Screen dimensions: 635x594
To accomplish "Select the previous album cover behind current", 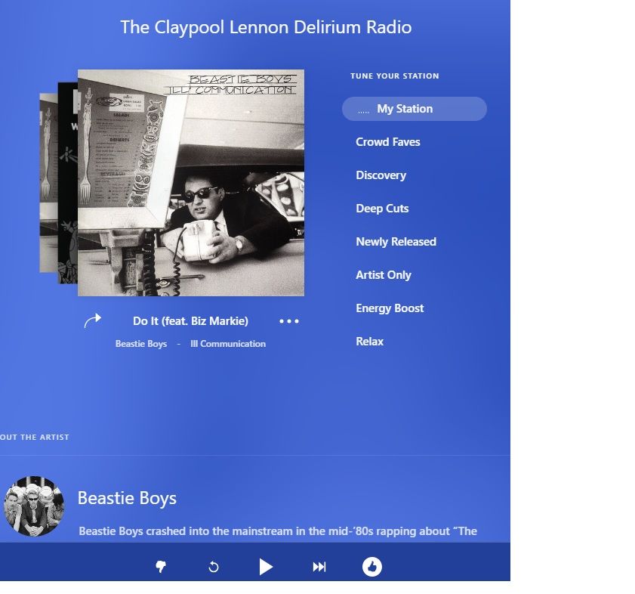I will (67, 183).
